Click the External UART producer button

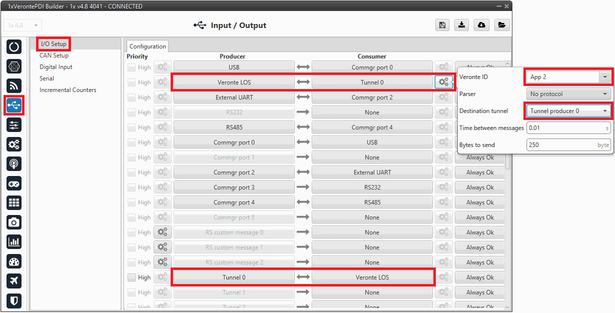coord(234,97)
